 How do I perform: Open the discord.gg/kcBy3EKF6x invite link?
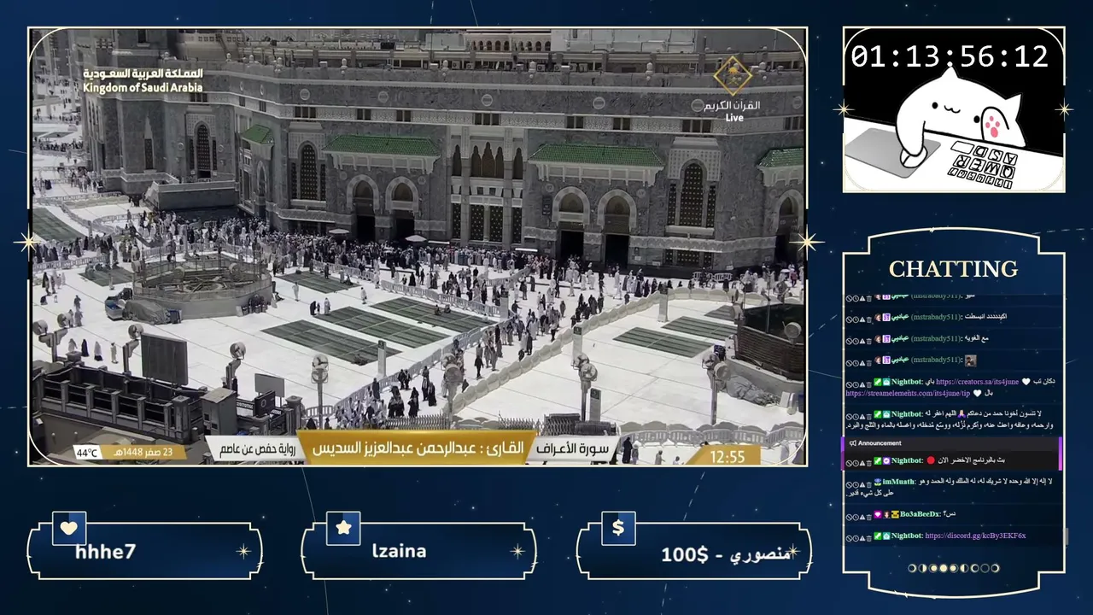click(x=975, y=536)
